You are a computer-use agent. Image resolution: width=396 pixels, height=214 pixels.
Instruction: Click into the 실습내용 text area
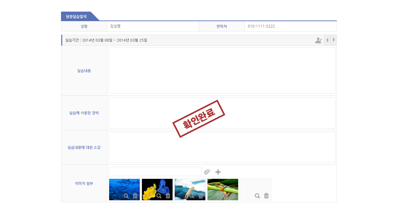222,71
